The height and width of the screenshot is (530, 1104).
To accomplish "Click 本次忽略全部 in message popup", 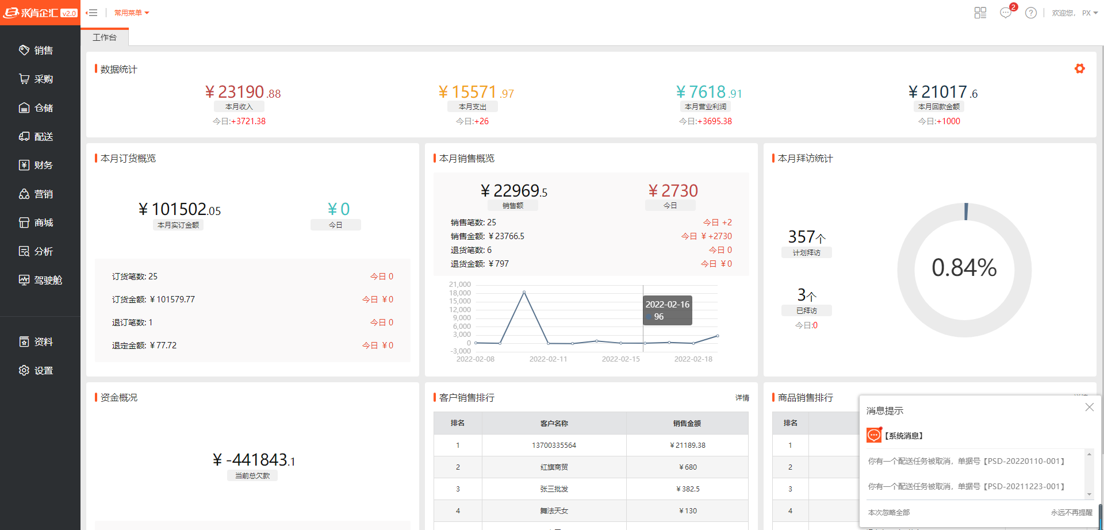I will 888,512.
